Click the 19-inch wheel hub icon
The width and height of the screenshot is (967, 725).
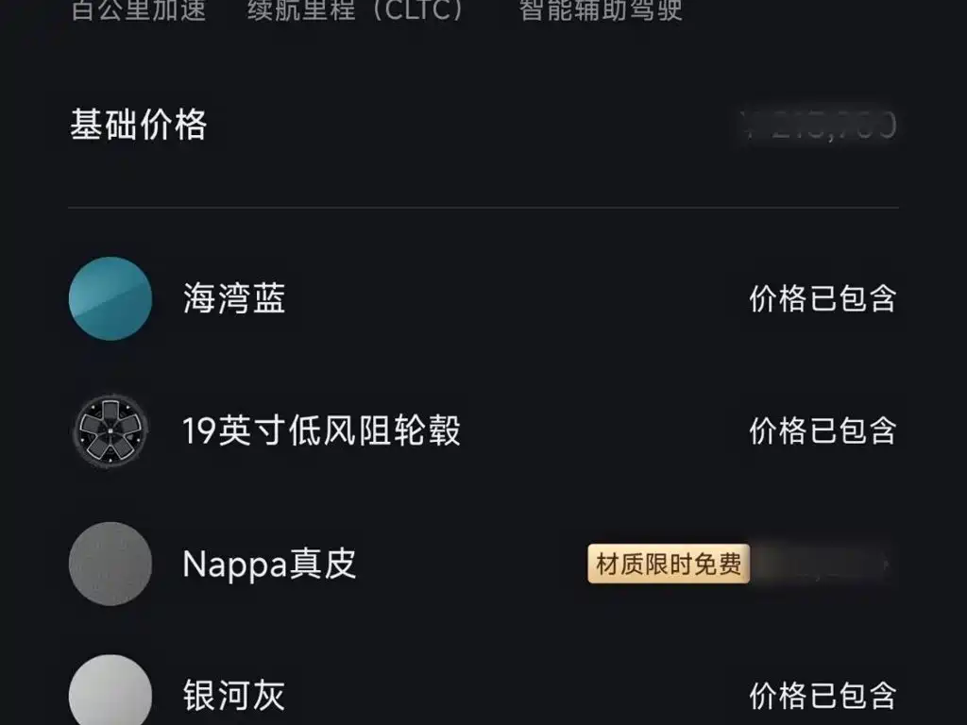(x=110, y=430)
